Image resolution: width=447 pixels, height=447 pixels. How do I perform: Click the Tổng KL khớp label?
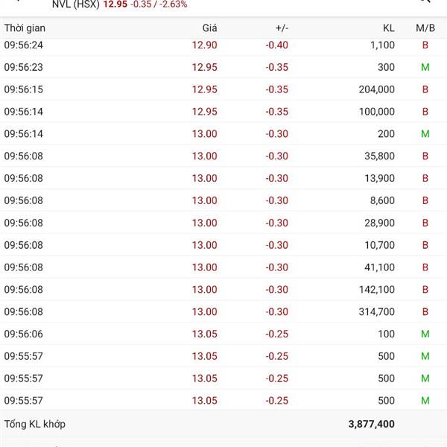(x=34, y=424)
